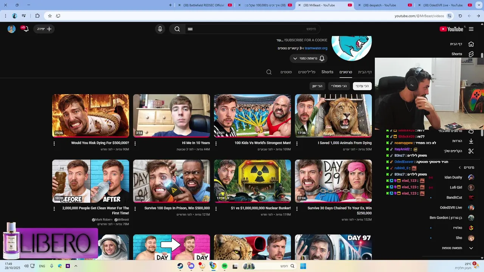Screen dimensions: 484x272
Task: Open volume control in system tray
Action: [x=26, y=266]
